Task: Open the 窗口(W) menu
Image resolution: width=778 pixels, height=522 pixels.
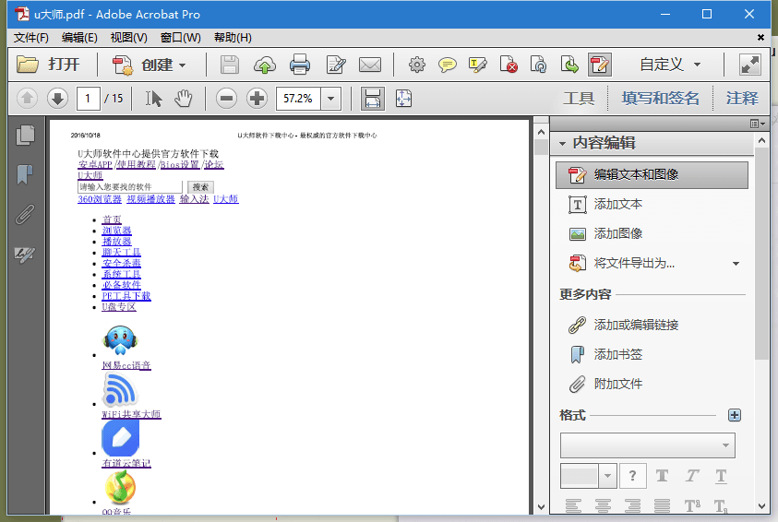Action: tap(181, 38)
